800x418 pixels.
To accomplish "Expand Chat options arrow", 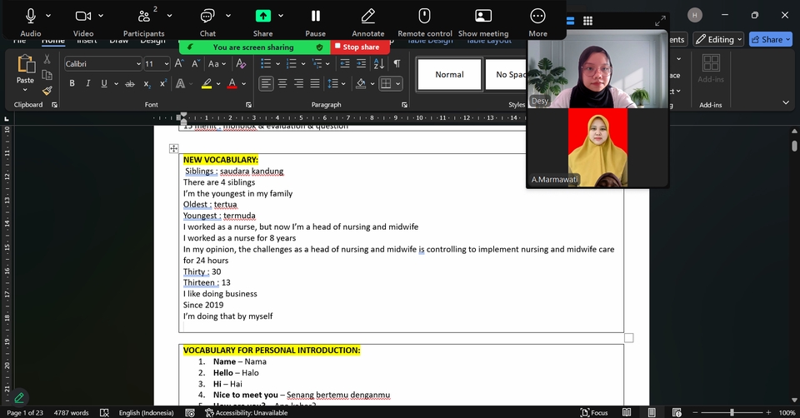I will 228,16.
